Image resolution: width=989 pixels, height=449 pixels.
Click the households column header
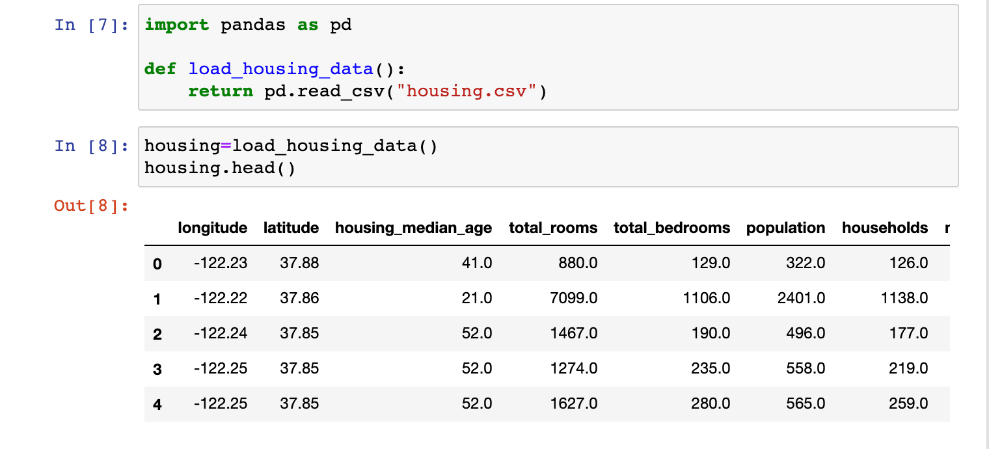[x=885, y=228]
